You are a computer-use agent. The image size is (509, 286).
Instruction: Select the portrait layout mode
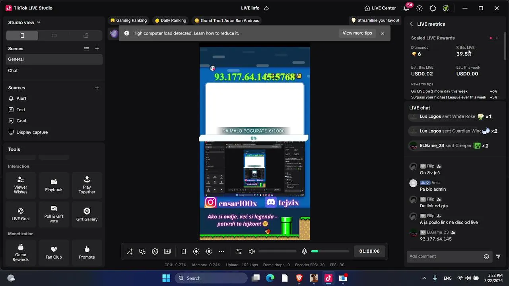tap(22, 36)
